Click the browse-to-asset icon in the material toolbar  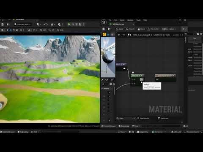point(109,29)
